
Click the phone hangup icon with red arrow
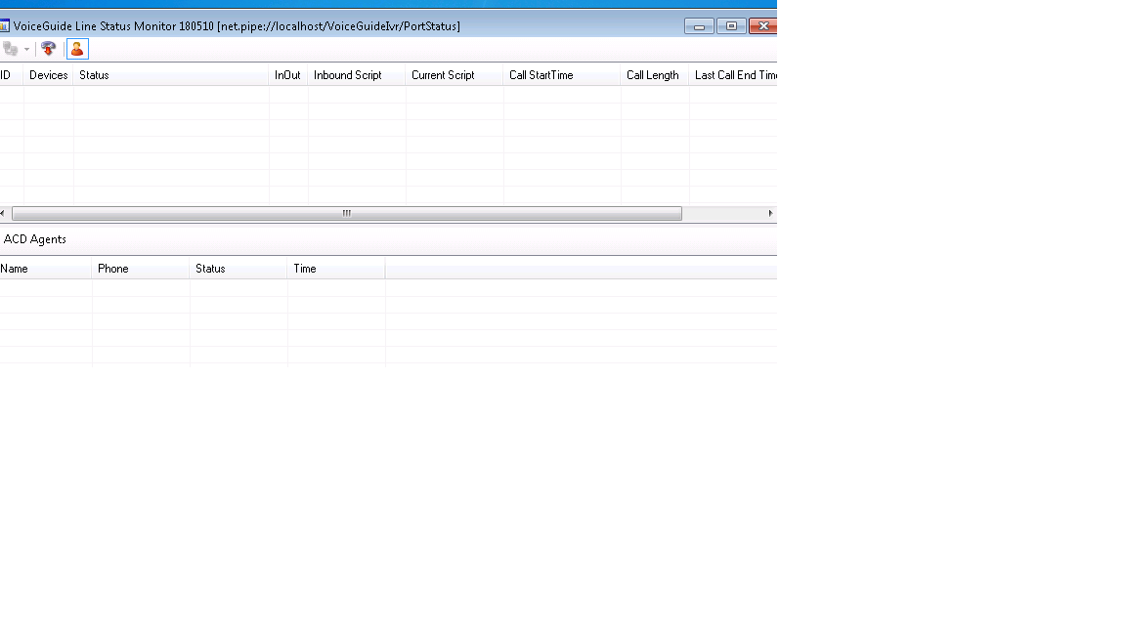click(49, 49)
